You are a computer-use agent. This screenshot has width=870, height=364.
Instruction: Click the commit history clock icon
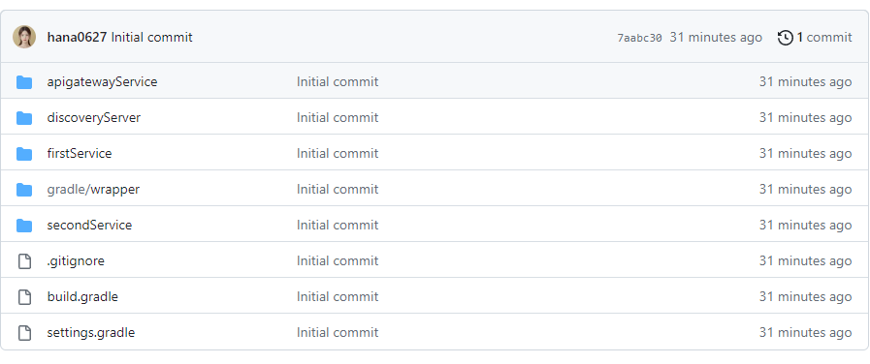coord(785,38)
